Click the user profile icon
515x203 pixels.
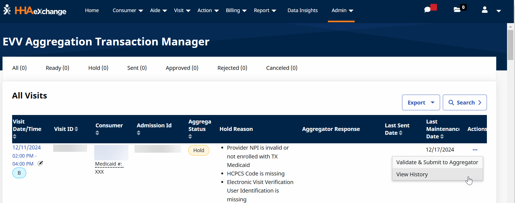pos(484,10)
